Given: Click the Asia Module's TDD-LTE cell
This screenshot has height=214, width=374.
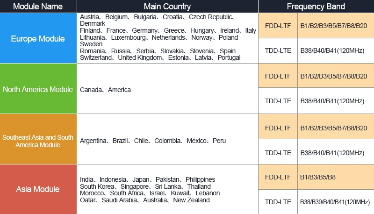Looking at the screenshot, I should pyautogui.click(x=278, y=202).
